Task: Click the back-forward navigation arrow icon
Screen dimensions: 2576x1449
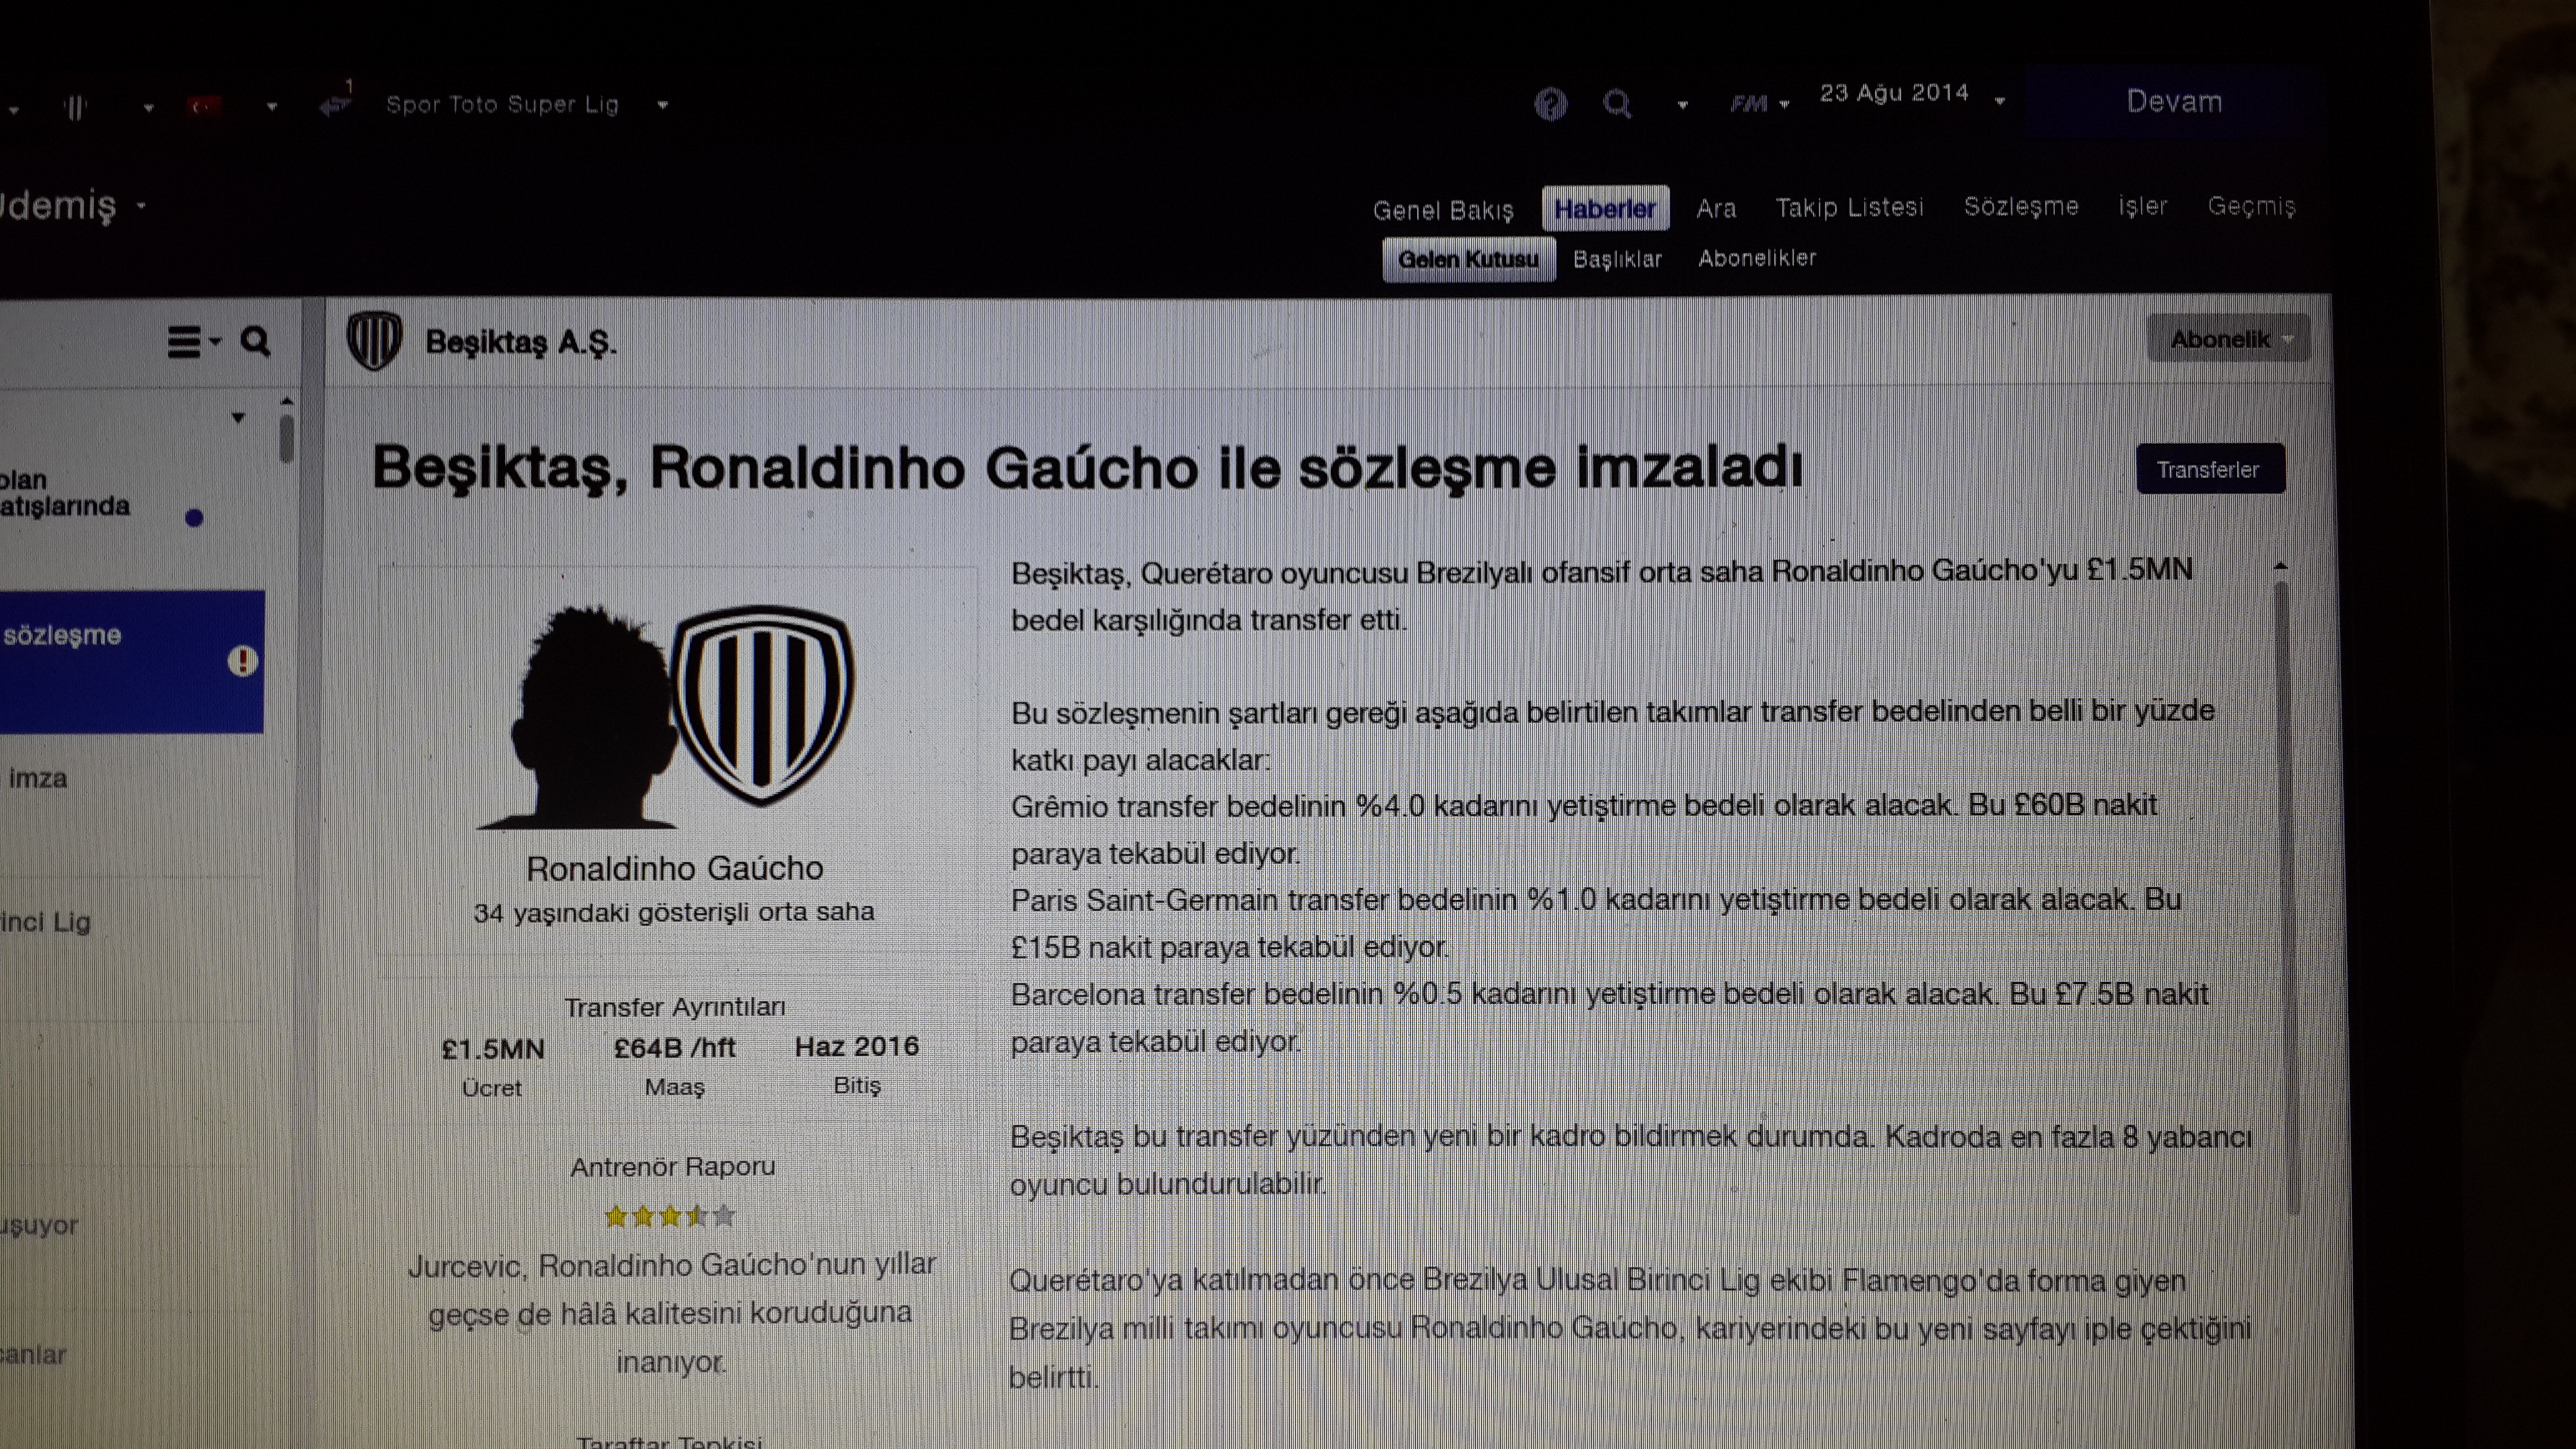Action: pos(334,103)
